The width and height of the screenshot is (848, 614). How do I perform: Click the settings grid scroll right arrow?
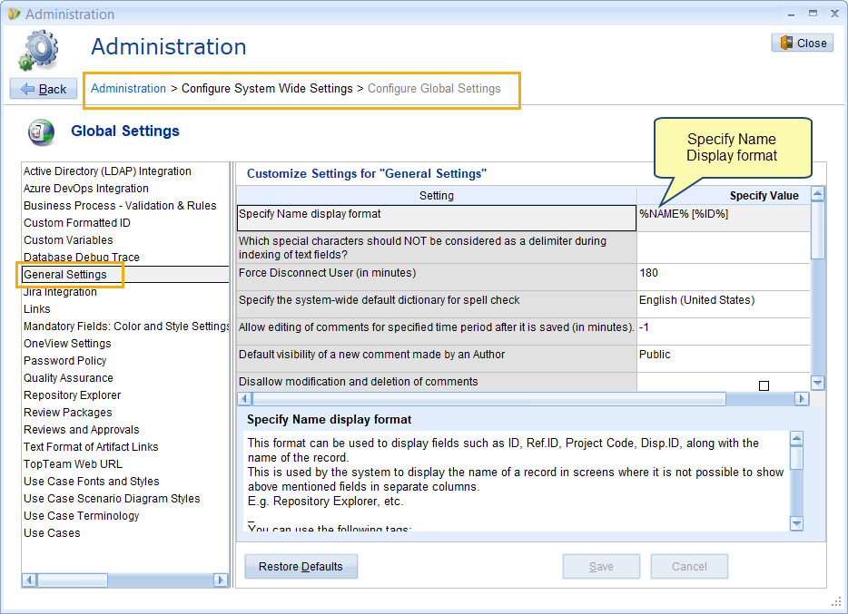point(802,398)
